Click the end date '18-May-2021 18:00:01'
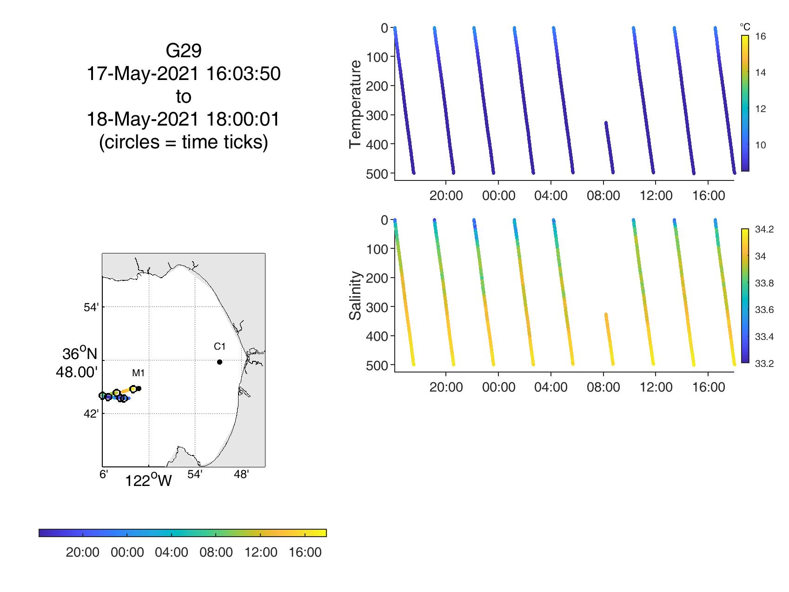789x592 pixels. click(184, 120)
